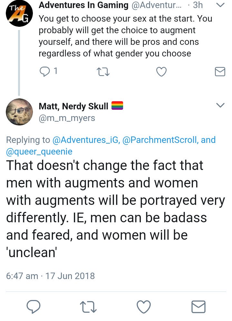Image resolution: width=232 pixels, height=321 pixels.
Task: Retweet Matt's tweet about augments
Action: (88, 307)
